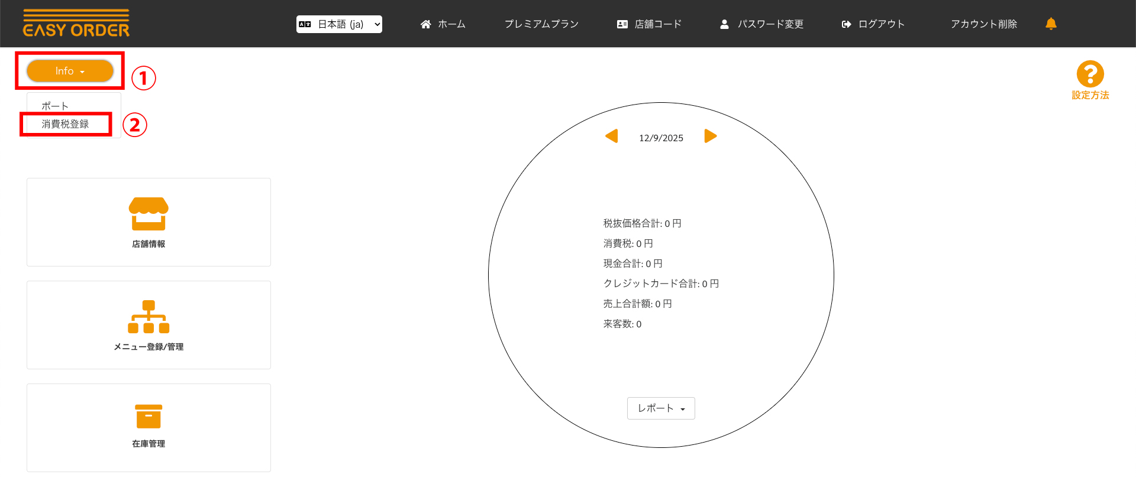Click the inventory management box icon
This screenshot has height=481, width=1136.
click(149, 417)
